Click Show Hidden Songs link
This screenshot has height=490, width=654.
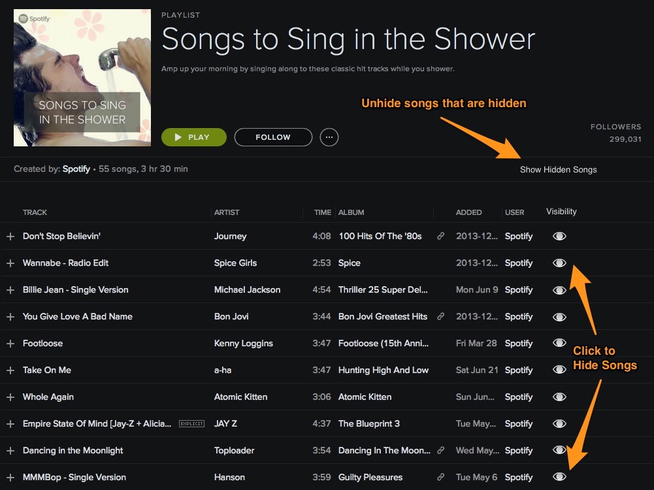558,170
